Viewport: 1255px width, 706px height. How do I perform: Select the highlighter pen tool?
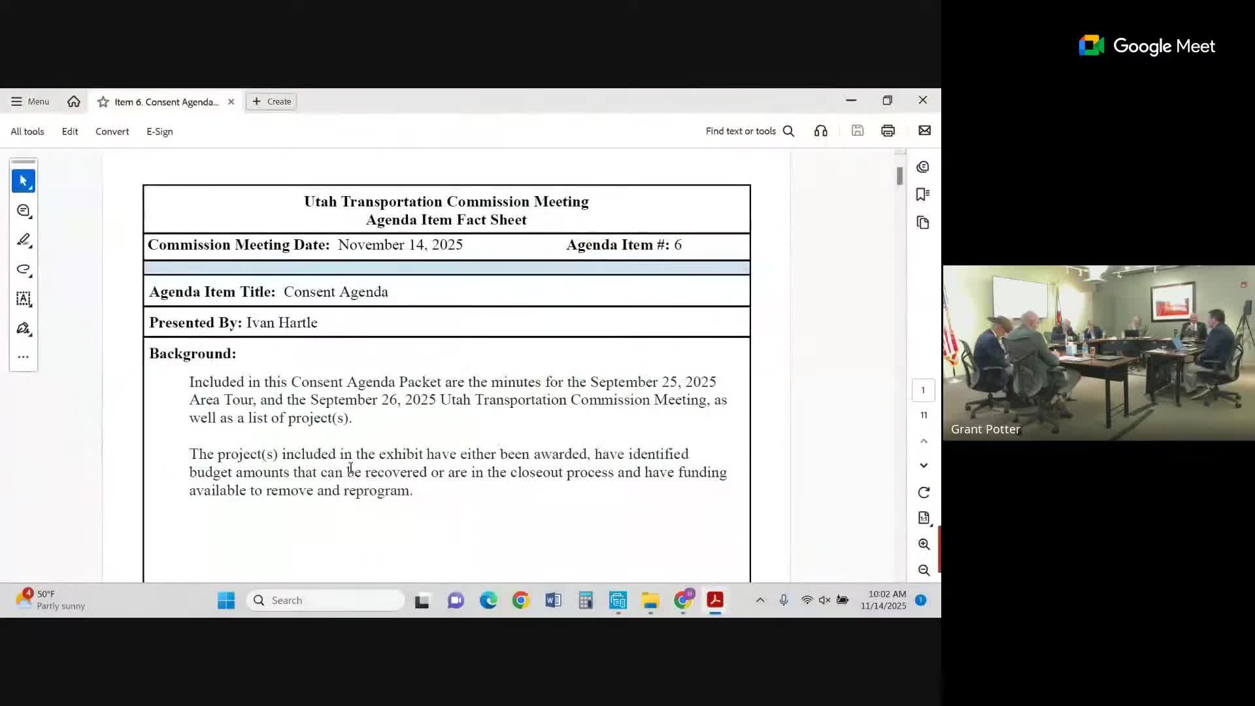tap(24, 240)
